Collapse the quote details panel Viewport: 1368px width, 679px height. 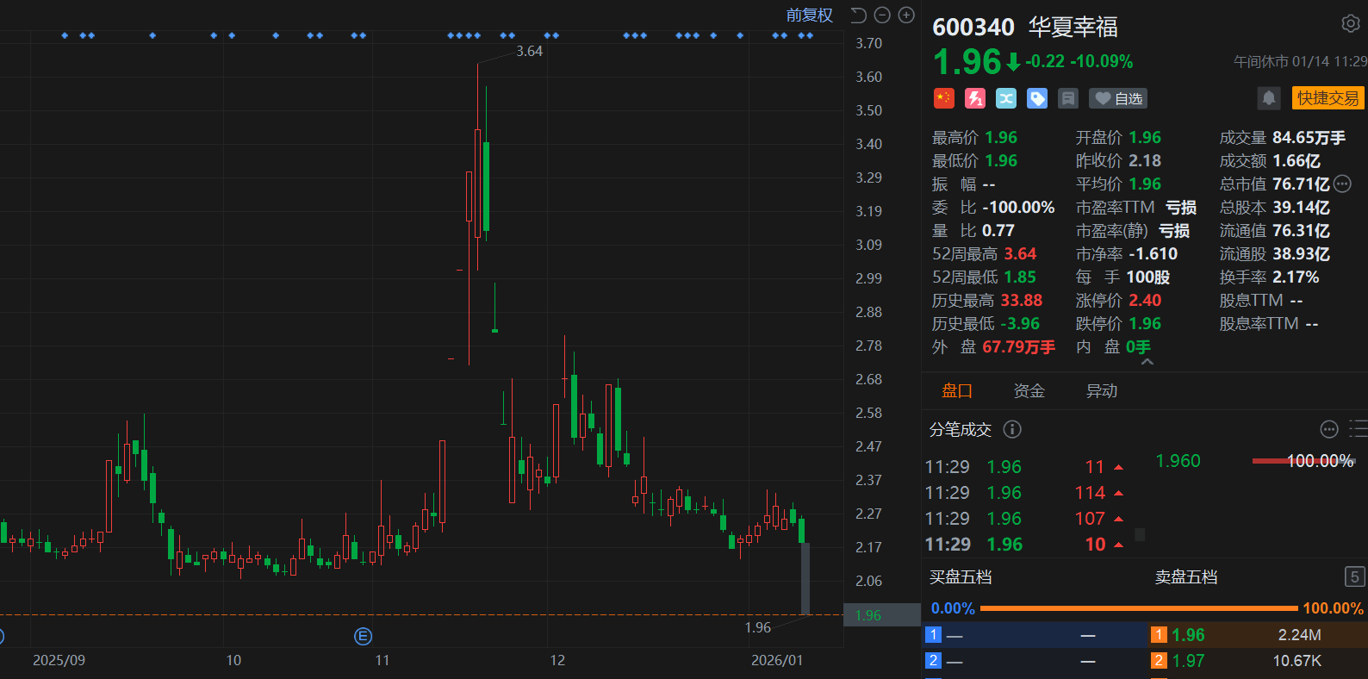(1147, 363)
